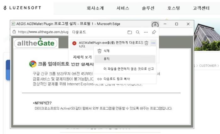This screenshot has height=134, width=220.
Task: Select 삭제 from the context menu
Action: click(x=107, y=51)
